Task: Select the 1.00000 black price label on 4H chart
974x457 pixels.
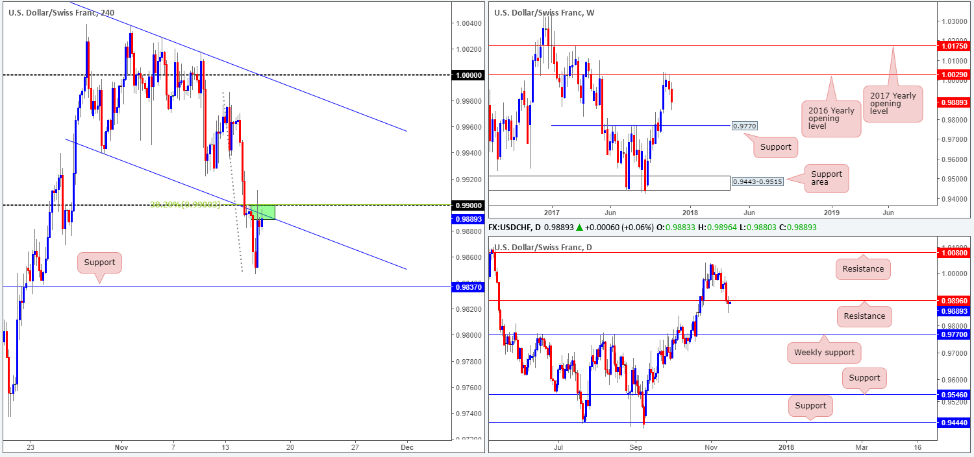Action: [x=468, y=75]
